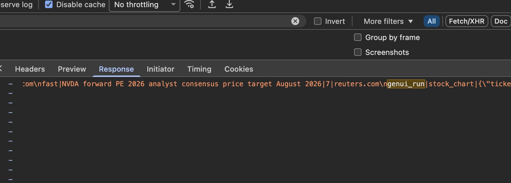The width and height of the screenshot is (511, 183).
Task: Select the Initiator tab
Action: [x=160, y=69]
